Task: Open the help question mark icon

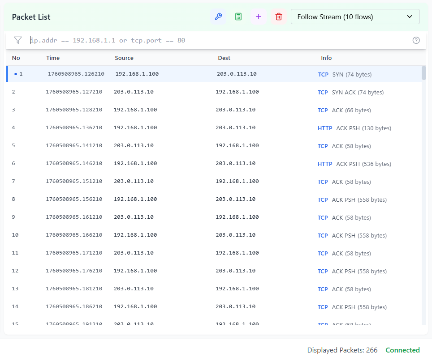Action: click(x=416, y=40)
